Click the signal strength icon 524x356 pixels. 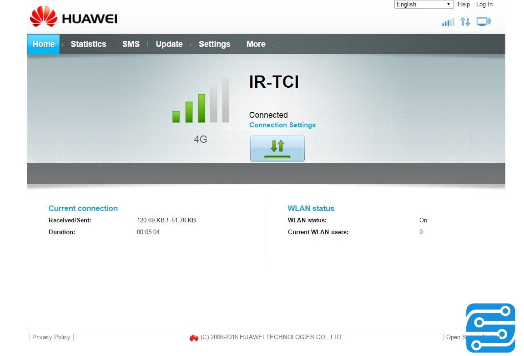tap(448, 21)
